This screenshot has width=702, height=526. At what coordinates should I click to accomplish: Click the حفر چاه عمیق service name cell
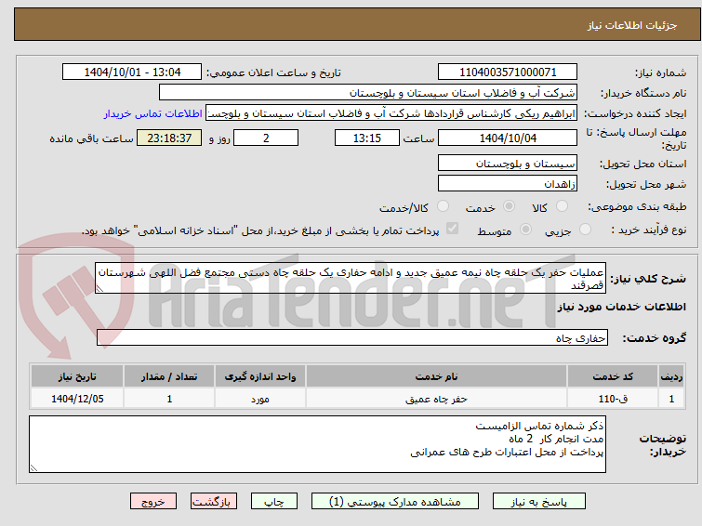(x=436, y=399)
